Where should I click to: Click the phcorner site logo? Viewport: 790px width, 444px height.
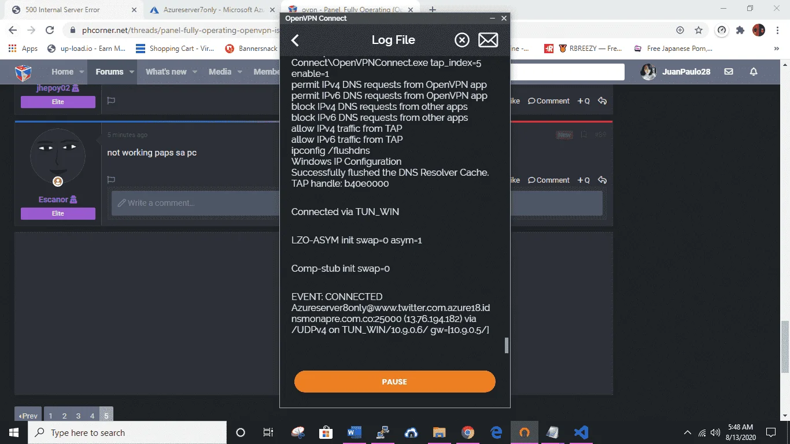click(23, 72)
